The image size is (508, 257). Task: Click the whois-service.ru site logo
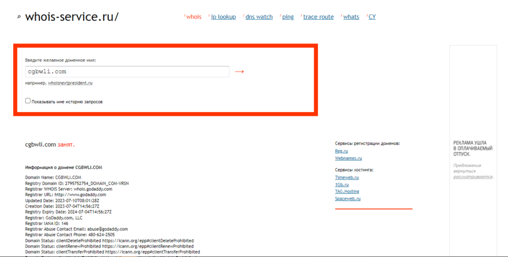pos(72,17)
